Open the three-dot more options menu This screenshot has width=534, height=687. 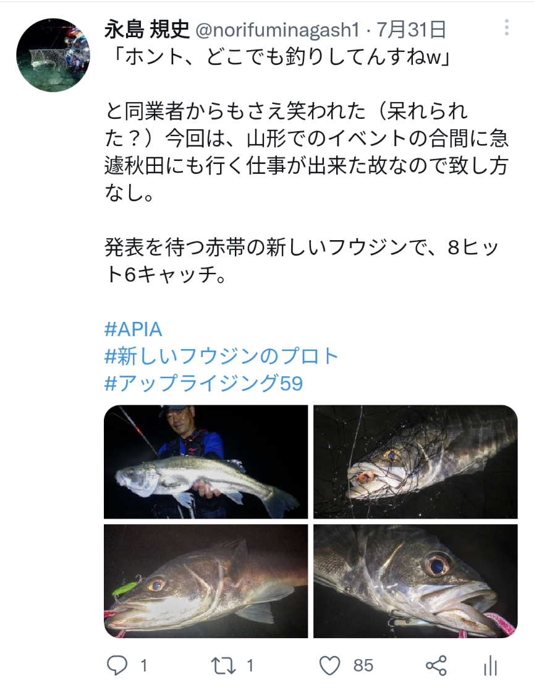(x=507, y=28)
